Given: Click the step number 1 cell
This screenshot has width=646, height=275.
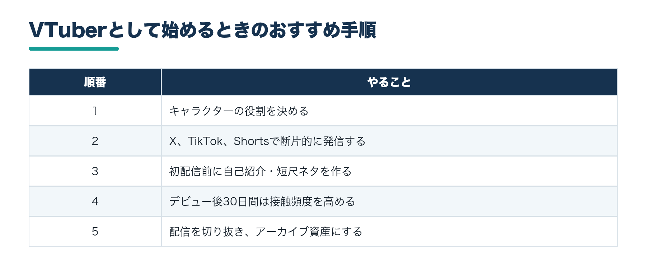Looking at the screenshot, I should (95, 111).
